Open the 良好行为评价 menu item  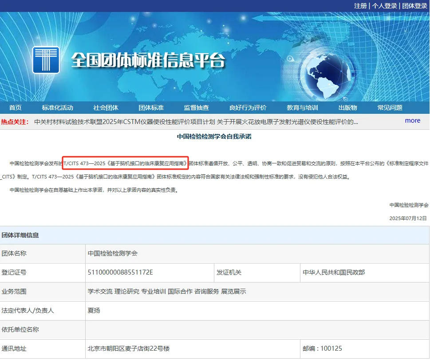[x=248, y=108]
